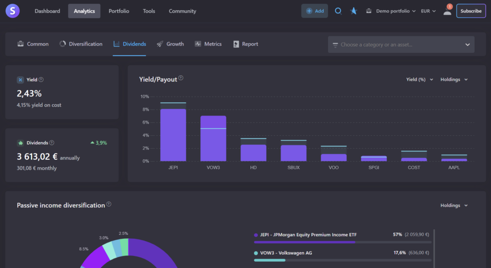
Task: Open the search magnifier icon
Action: pyautogui.click(x=338, y=11)
